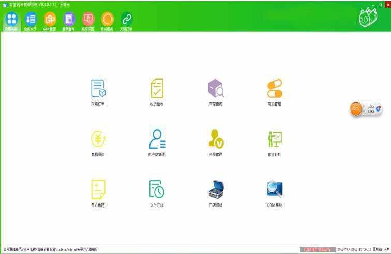Open the 门店报损 store loss report icon

pyautogui.click(x=216, y=189)
